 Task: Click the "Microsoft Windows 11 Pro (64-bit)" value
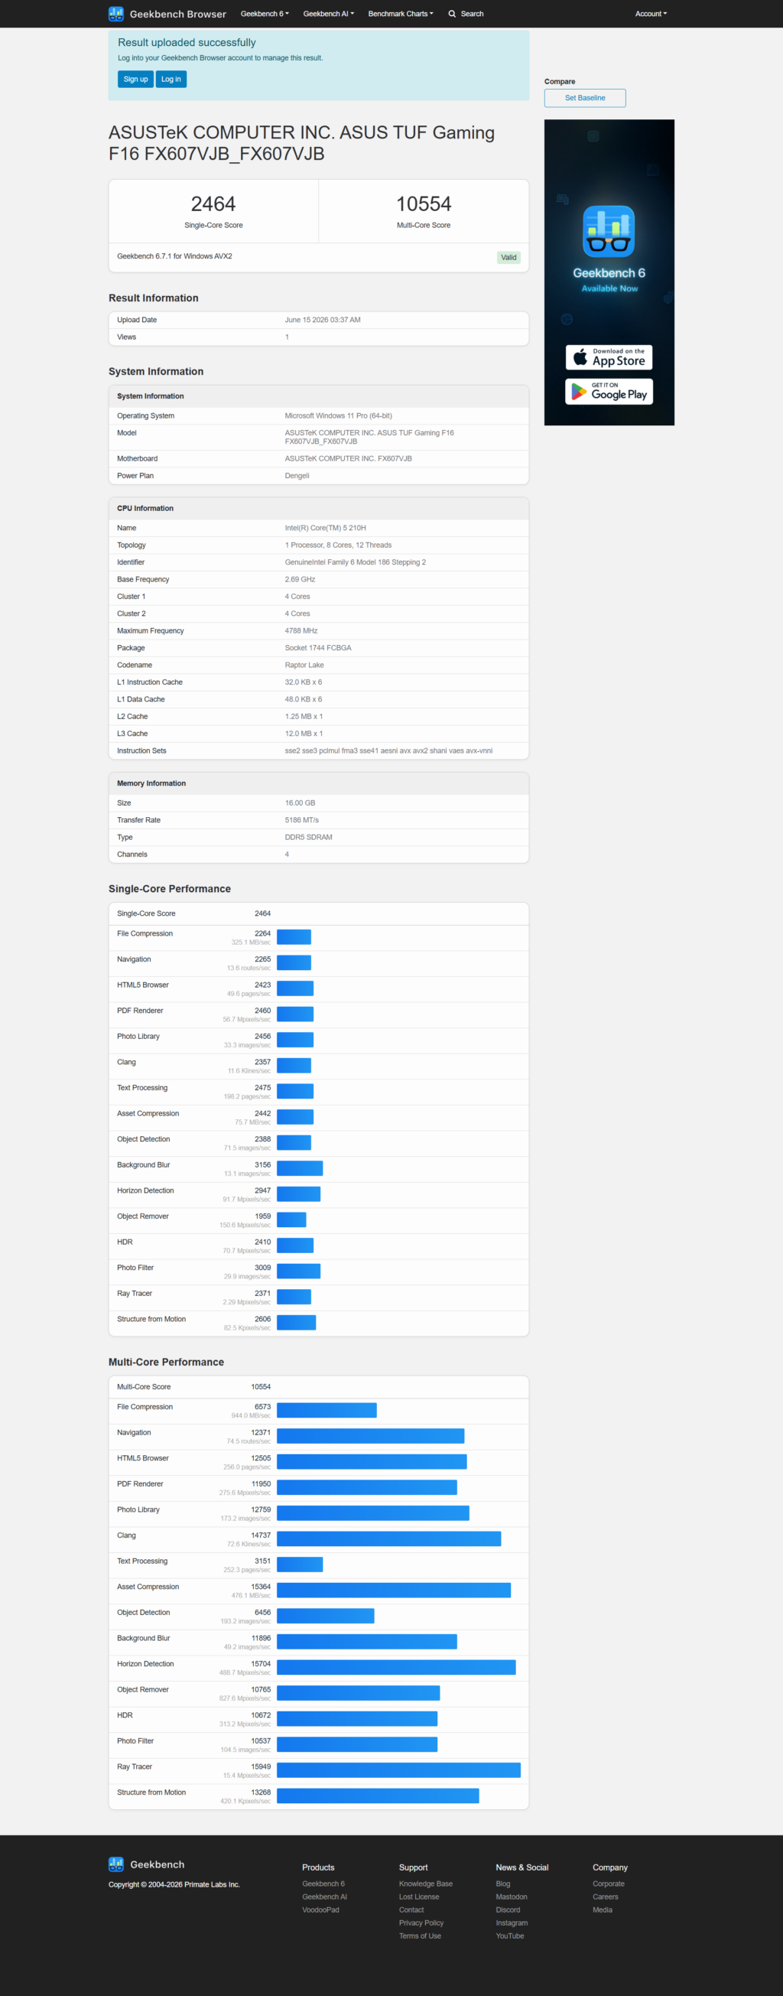(x=338, y=415)
